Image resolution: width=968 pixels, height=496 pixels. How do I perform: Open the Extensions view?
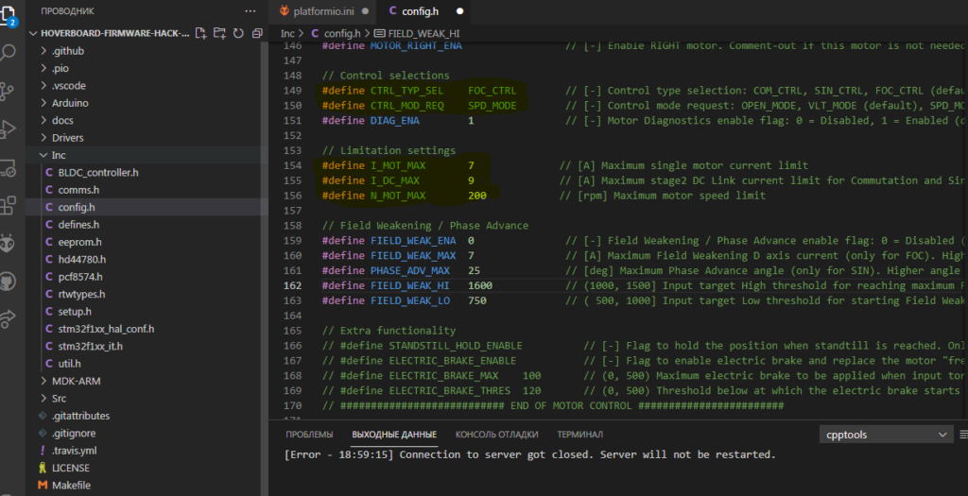[9, 205]
